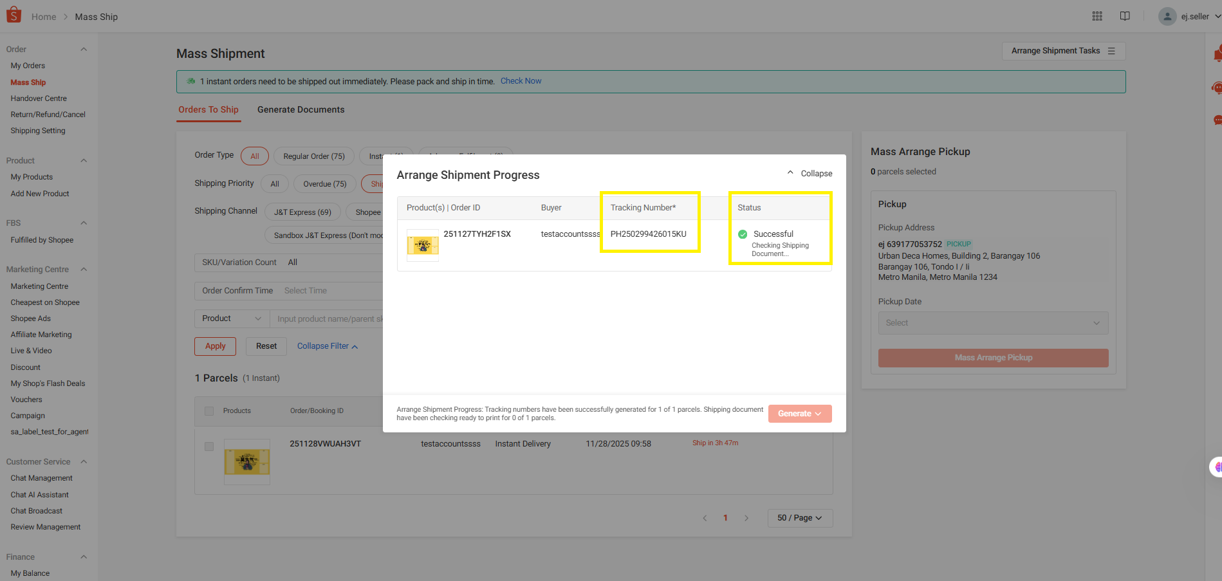Open My Orders in sidebar
Screen dimensions: 1222x581
pyautogui.click(x=28, y=66)
